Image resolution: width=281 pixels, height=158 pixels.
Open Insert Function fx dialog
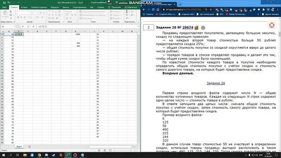pos(33,26)
